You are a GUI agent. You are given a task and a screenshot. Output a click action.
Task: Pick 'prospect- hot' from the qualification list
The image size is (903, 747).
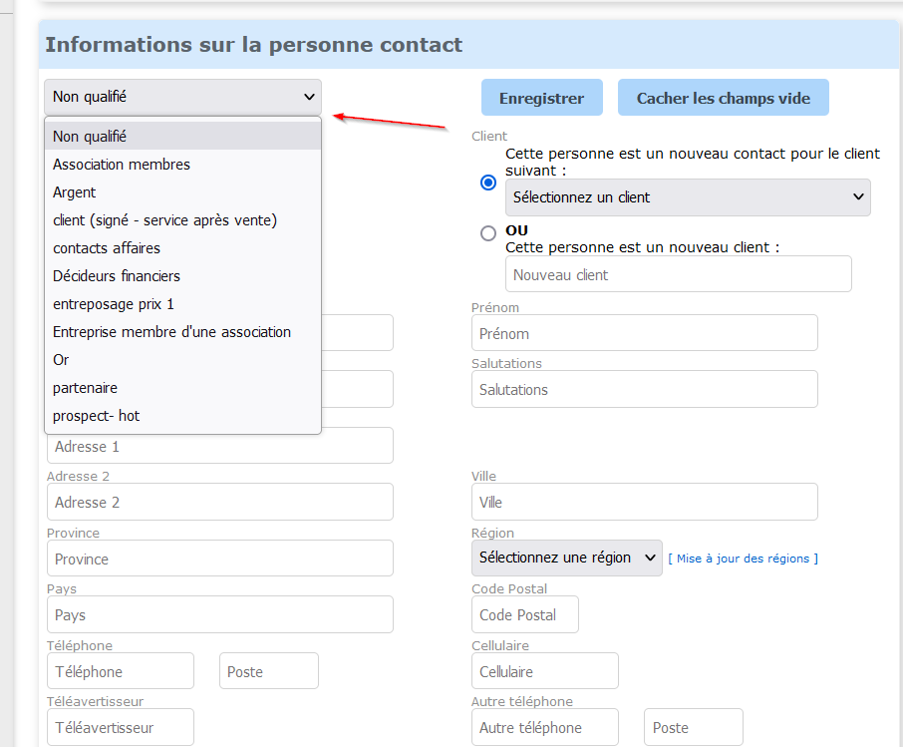point(97,416)
